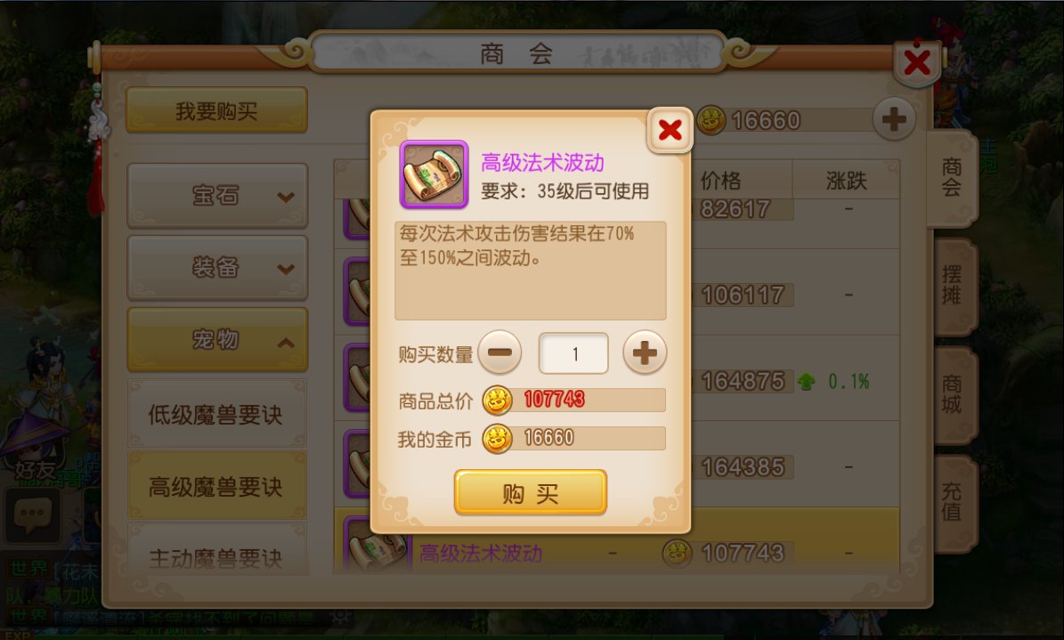The width and height of the screenshot is (1064, 640).
Task: Expand the 宝石 category dropdown
Action: click(217, 196)
